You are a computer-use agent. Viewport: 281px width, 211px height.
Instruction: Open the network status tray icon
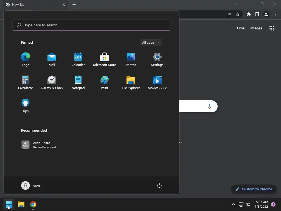[x=241, y=204]
